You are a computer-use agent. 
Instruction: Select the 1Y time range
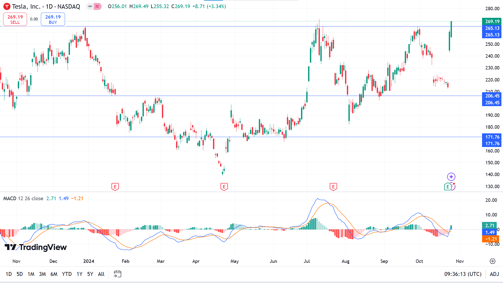79,274
